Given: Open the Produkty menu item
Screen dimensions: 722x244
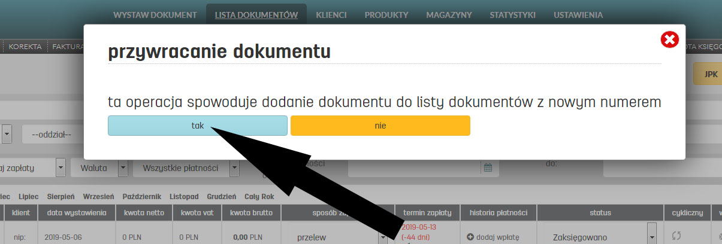Looking at the screenshot, I should click(386, 15).
